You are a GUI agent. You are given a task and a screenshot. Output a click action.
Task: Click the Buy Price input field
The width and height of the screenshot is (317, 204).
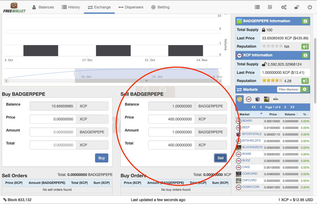click(53, 119)
